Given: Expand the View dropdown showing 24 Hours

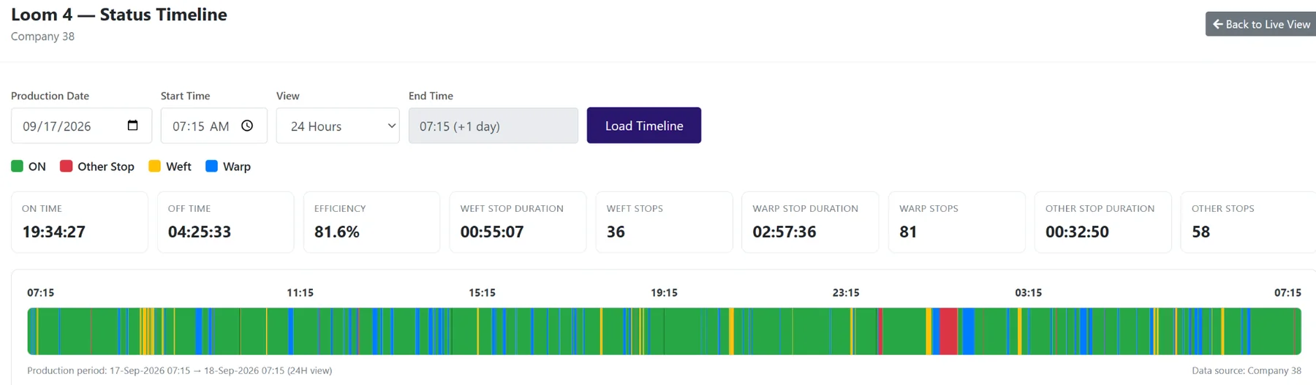Looking at the screenshot, I should point(338,126).
